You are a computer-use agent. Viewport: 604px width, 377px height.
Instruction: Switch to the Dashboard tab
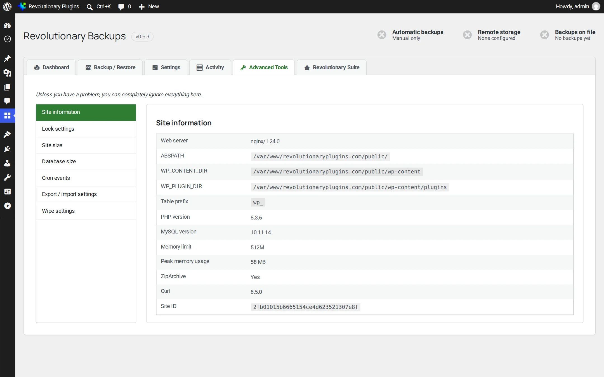(x=51, y=67)
